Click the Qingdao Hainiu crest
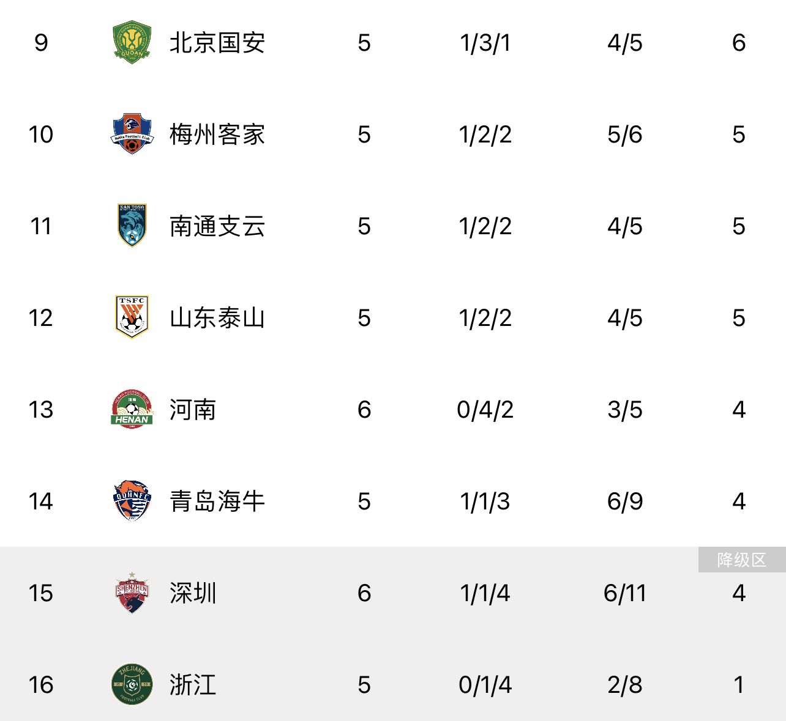The height and width of the screenshot is (721, 786). pyautogui.click(x=132, y=501)
